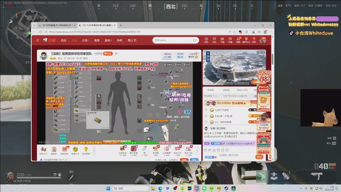Open the browser settings and more menu
Viewport: 341px width, 192px height.
[271, 32]
